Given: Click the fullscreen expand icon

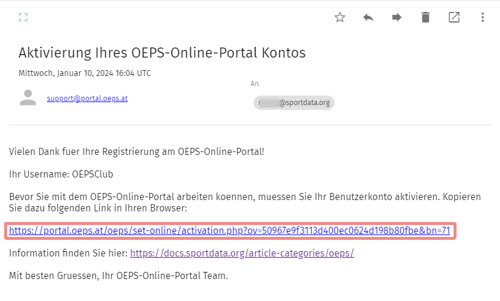Looking at the screenshot, I should [23, 17].
